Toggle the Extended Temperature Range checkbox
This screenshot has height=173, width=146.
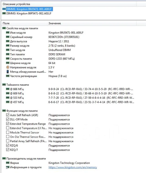pos(8,124)
